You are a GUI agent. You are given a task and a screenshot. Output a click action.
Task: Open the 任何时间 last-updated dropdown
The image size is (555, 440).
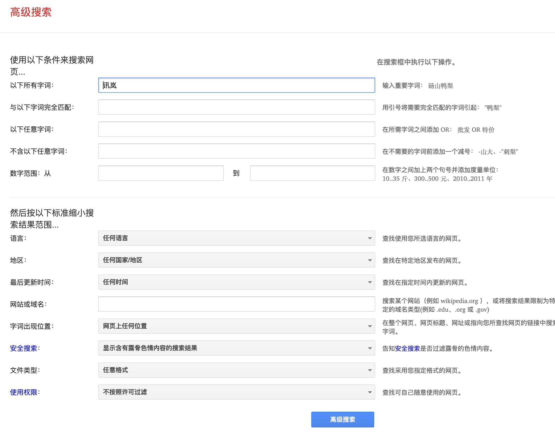coord(236,282)
